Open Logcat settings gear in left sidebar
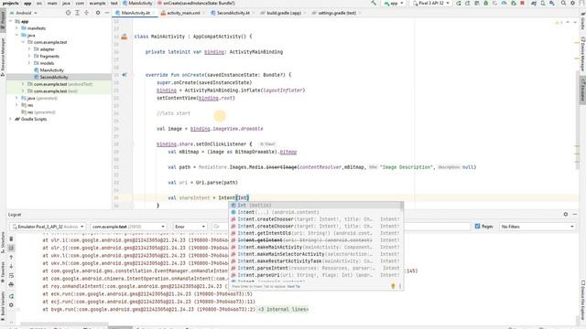 click(x=11, y=305)
